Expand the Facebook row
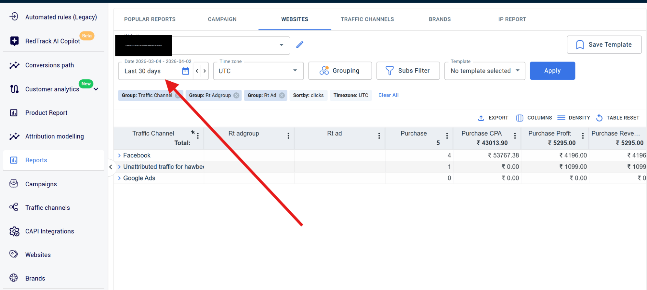 (x=119, y=156)
